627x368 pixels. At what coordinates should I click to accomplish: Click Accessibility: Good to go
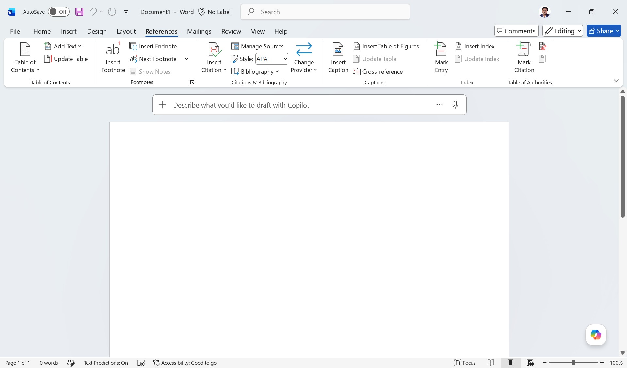[185, 363]
